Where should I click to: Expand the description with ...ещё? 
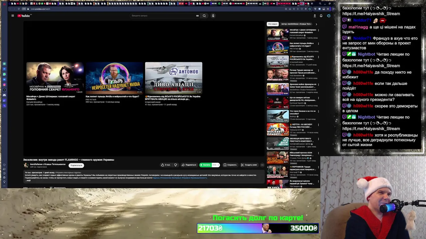[28, 180]
